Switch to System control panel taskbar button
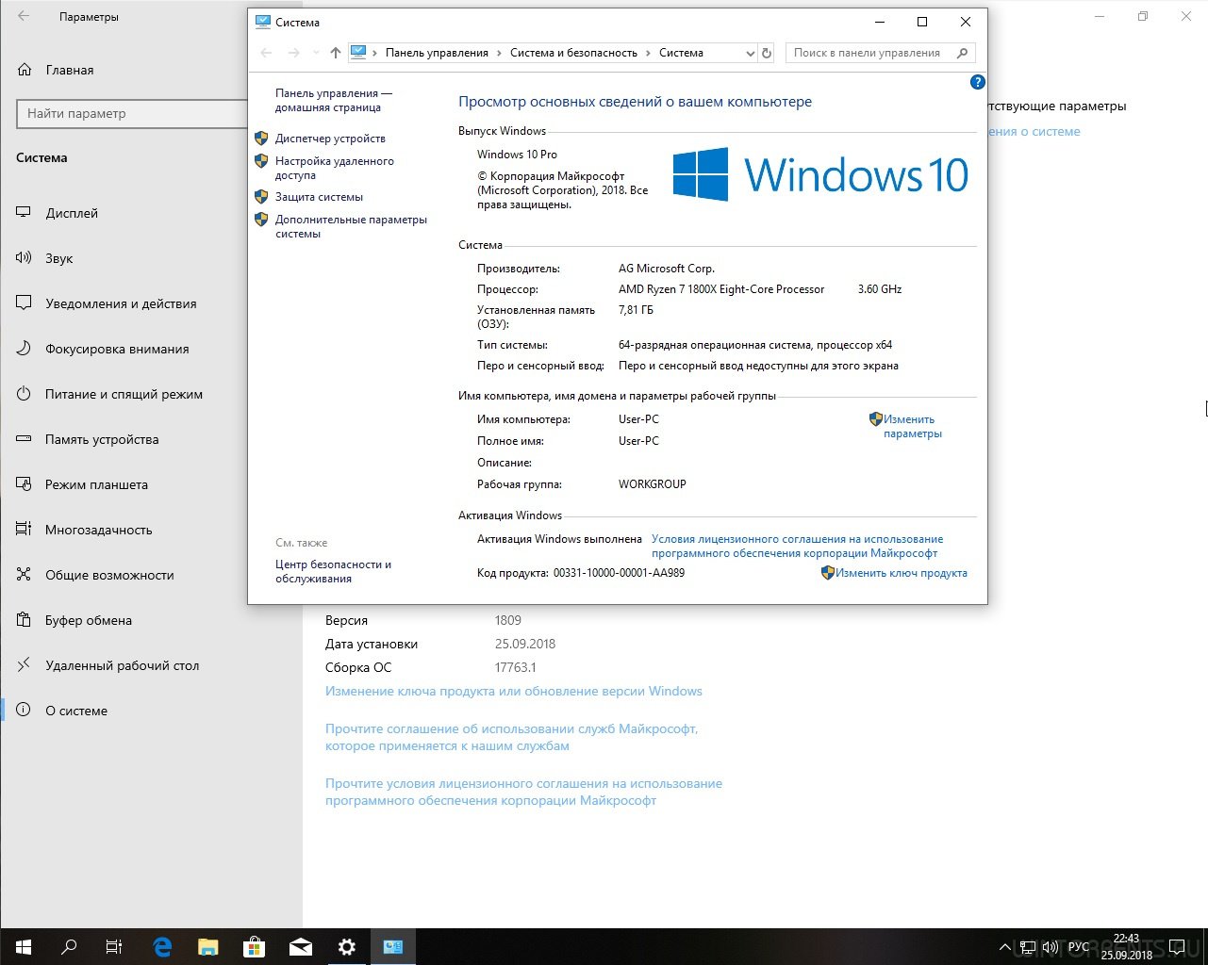1208x965 pixels. [393, 947]
